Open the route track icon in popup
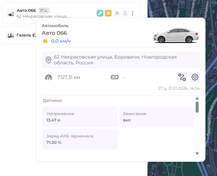The image size is (217, 176). 182,77
